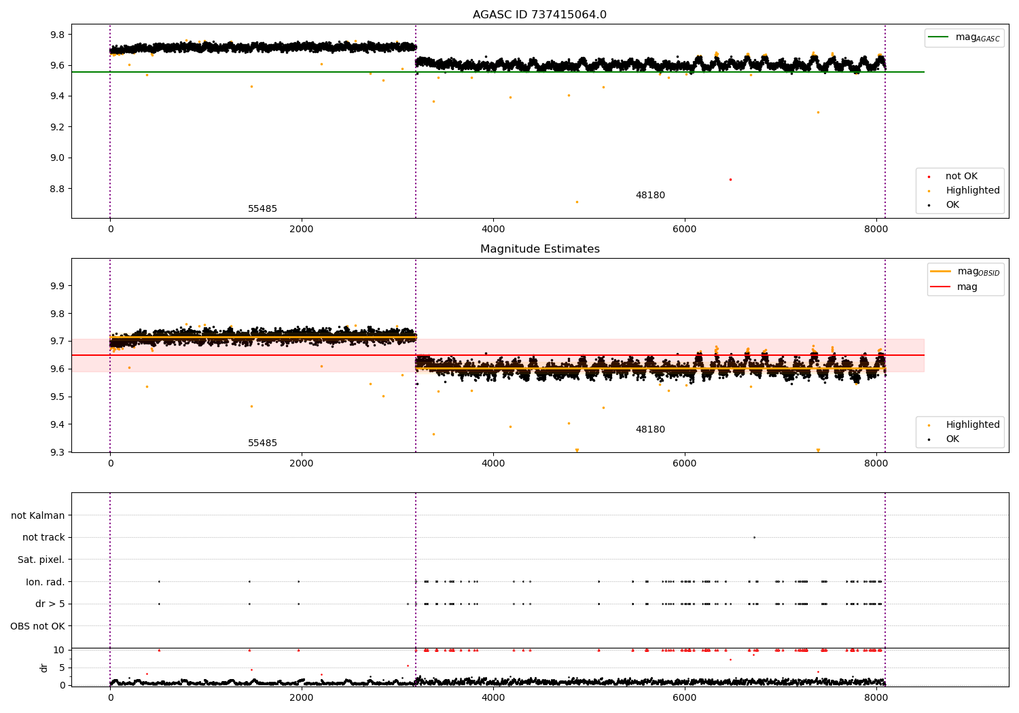Image resolution: width=1019 pixels, height=713 pixels.
Task: Click the 'AGASC ID 737415064.0' plot title
Action: pyautogui.click(x=539, y=15)
